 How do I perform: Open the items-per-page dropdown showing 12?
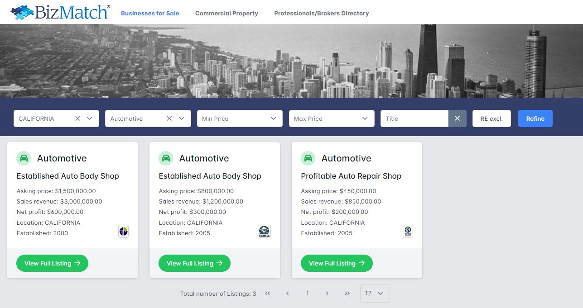pyautogui.click(x=375, y=294)
